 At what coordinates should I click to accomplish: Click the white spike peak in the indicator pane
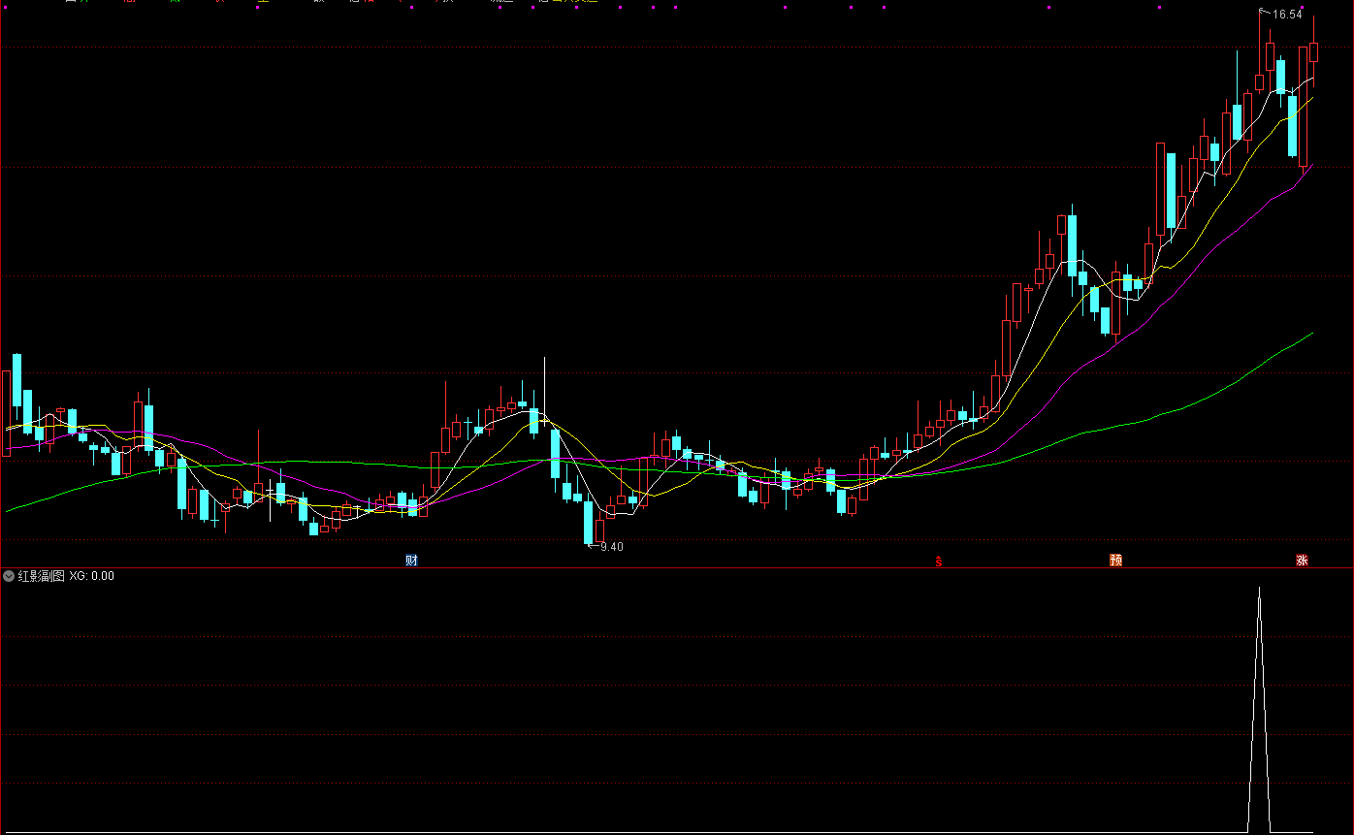[x=1259, y=590]
